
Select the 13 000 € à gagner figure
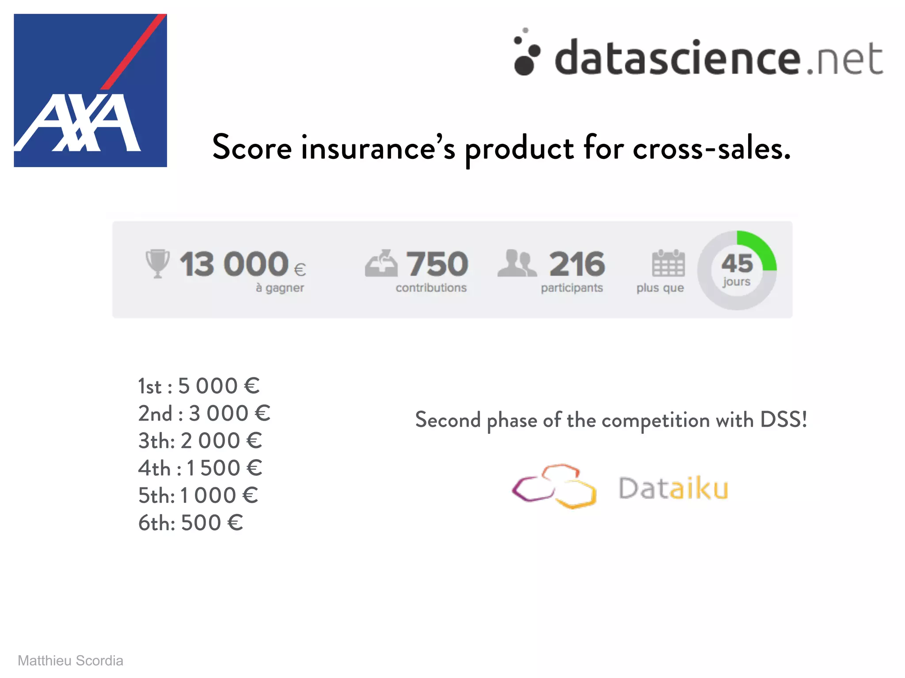[243, 270]
